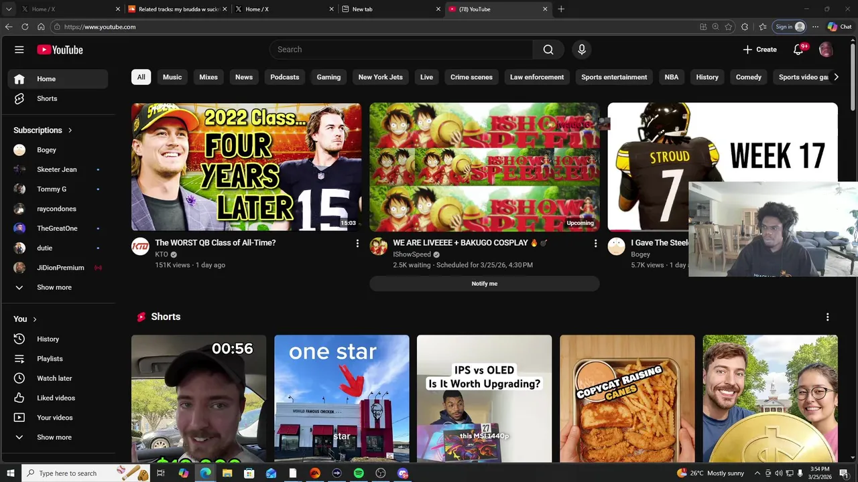Add page to favorites with the star

pyautogui.click(x=729, y=27)
